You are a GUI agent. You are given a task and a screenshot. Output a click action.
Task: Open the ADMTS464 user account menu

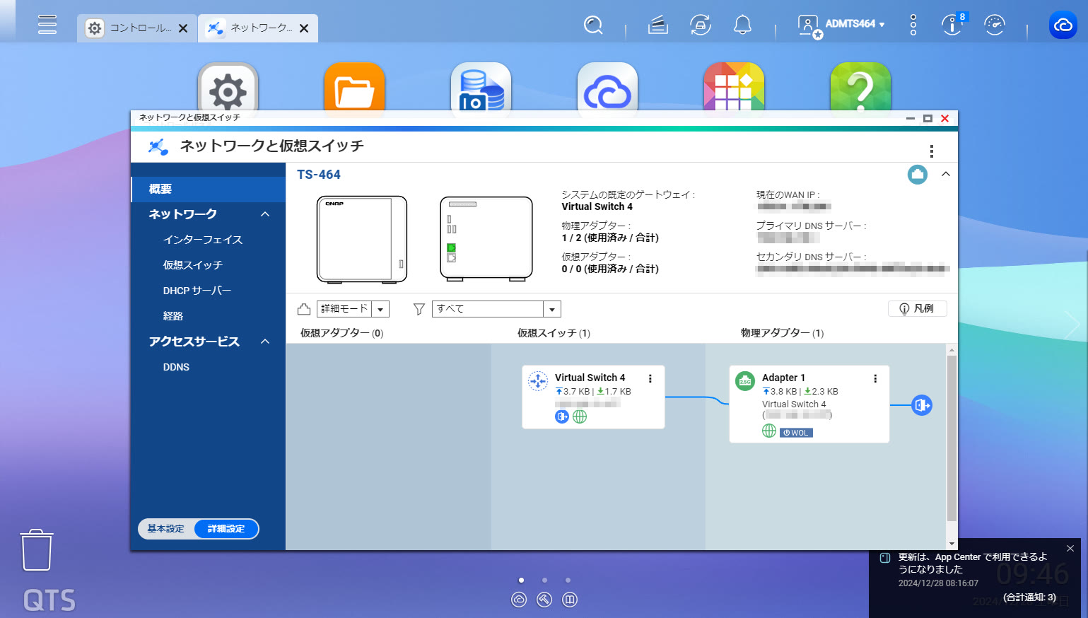pos(841,25)
